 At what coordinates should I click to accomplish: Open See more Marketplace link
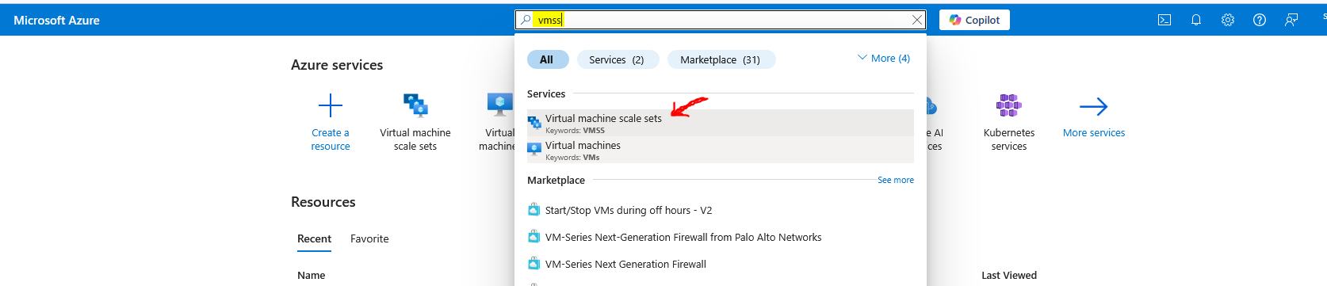click(896, 180)
